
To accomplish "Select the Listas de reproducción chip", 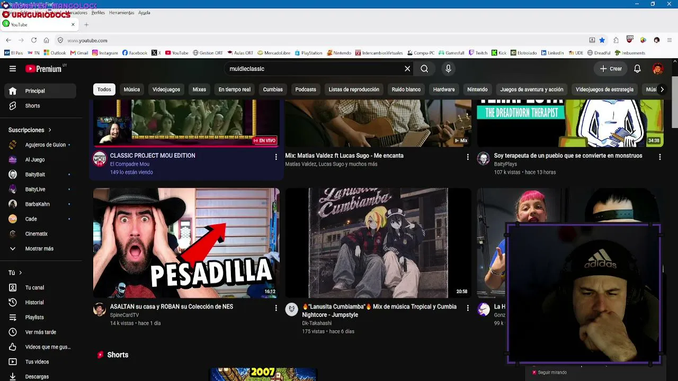I will [354, 89].
